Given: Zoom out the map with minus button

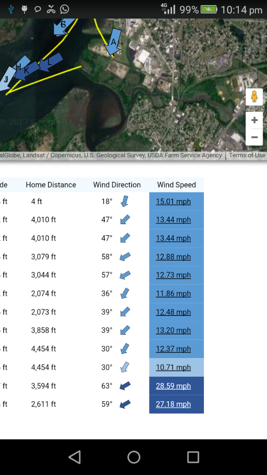Looking at the screenshot, I should click(x=254, y=137).
